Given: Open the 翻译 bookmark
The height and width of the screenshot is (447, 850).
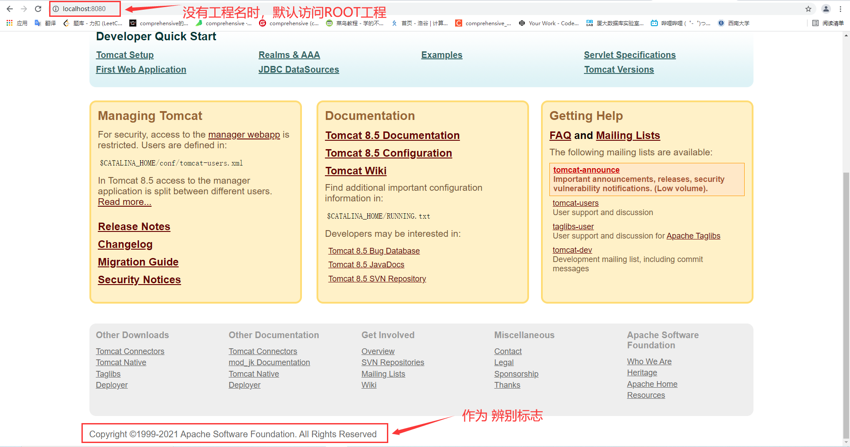Looking at the screenshot, I should (45, 23).
